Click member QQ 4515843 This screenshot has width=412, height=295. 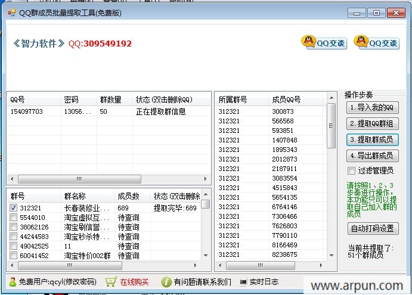[x=284, y=188]
